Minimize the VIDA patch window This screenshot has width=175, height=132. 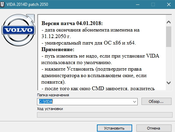pos(138,4)
